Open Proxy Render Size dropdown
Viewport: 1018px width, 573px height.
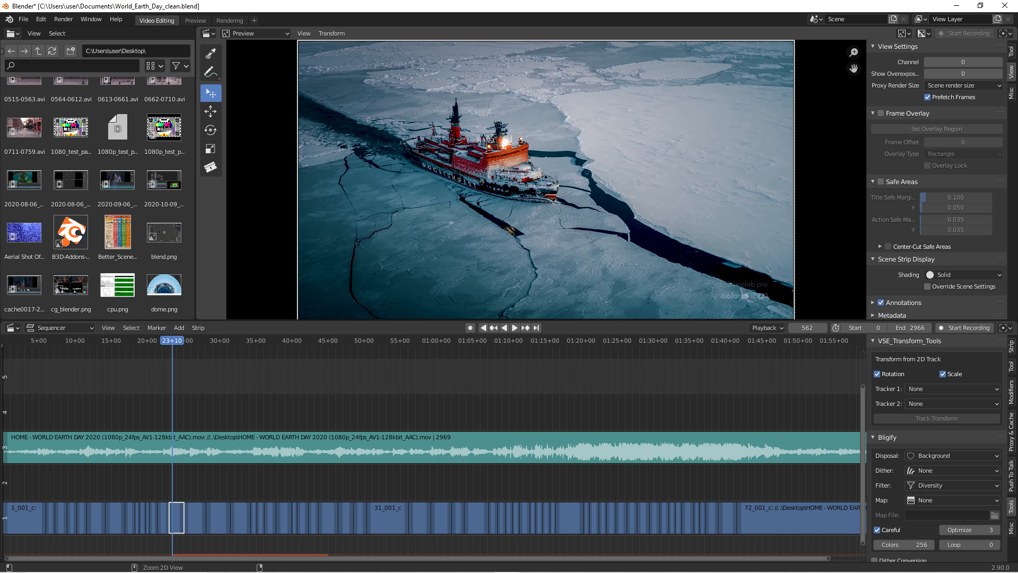pyautogui.click(x=963, y=85)
